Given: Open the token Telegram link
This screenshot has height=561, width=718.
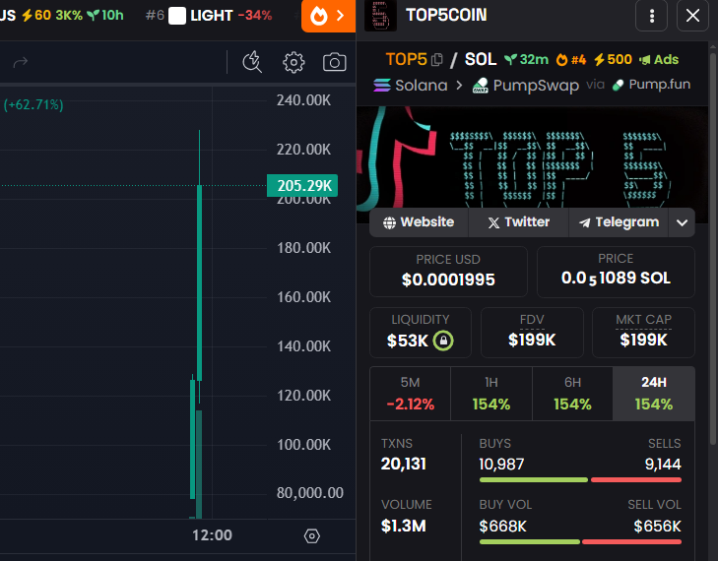Looking at the screenshot, I should point(619,222).
